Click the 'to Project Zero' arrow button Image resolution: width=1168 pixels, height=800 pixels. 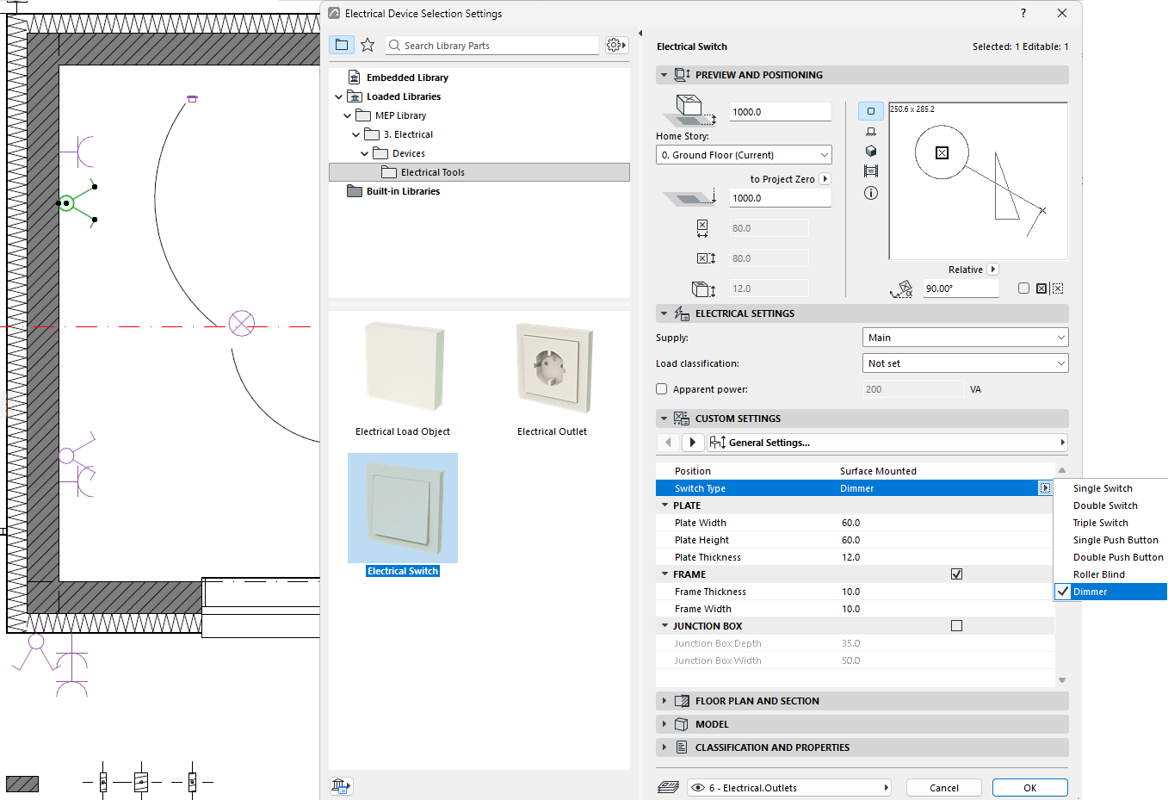click(825, 179)
